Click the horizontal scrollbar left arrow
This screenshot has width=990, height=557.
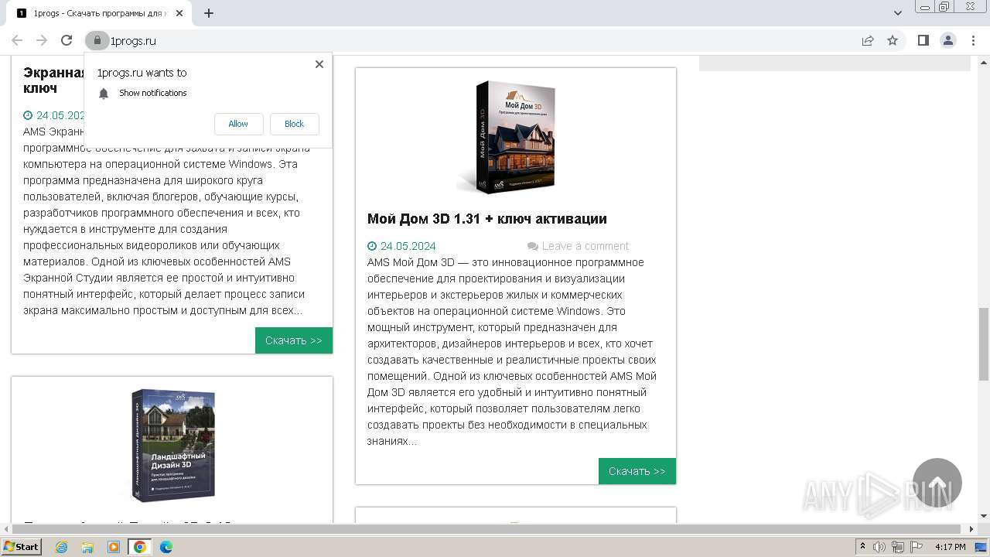point(6,529)
